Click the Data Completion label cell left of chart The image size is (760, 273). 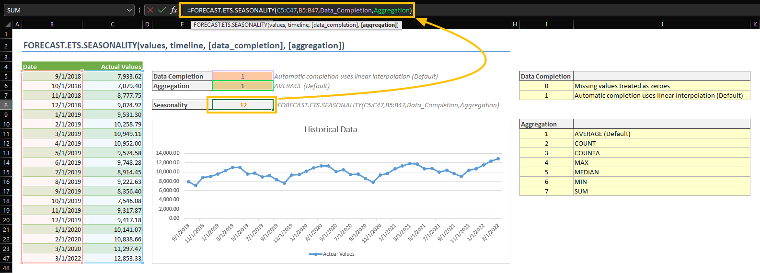click(x=182, y=76)
